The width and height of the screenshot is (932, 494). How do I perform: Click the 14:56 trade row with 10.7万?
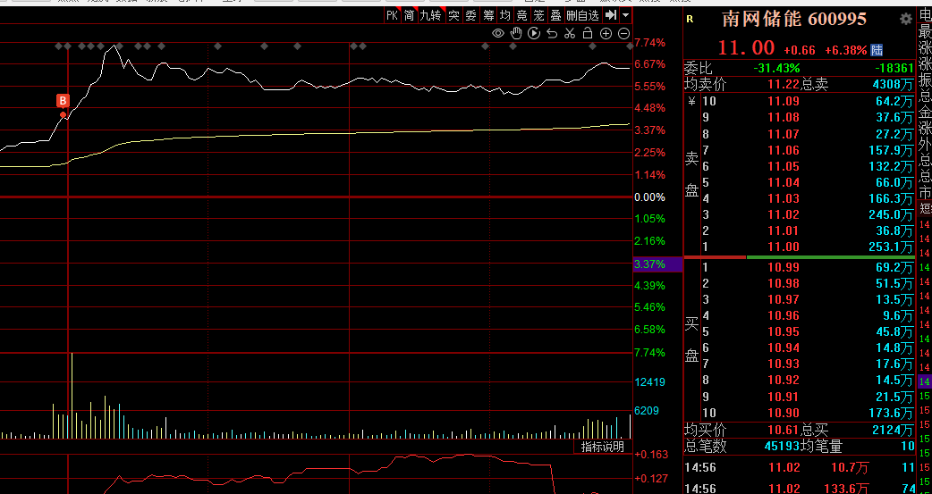click(799, 468)
